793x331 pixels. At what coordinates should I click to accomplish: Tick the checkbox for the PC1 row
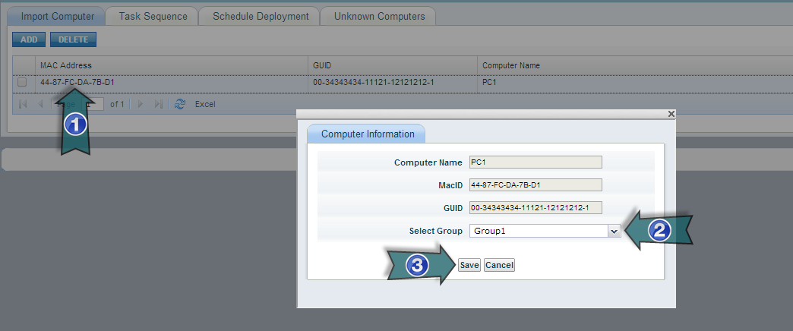click(x=22, y=82)
